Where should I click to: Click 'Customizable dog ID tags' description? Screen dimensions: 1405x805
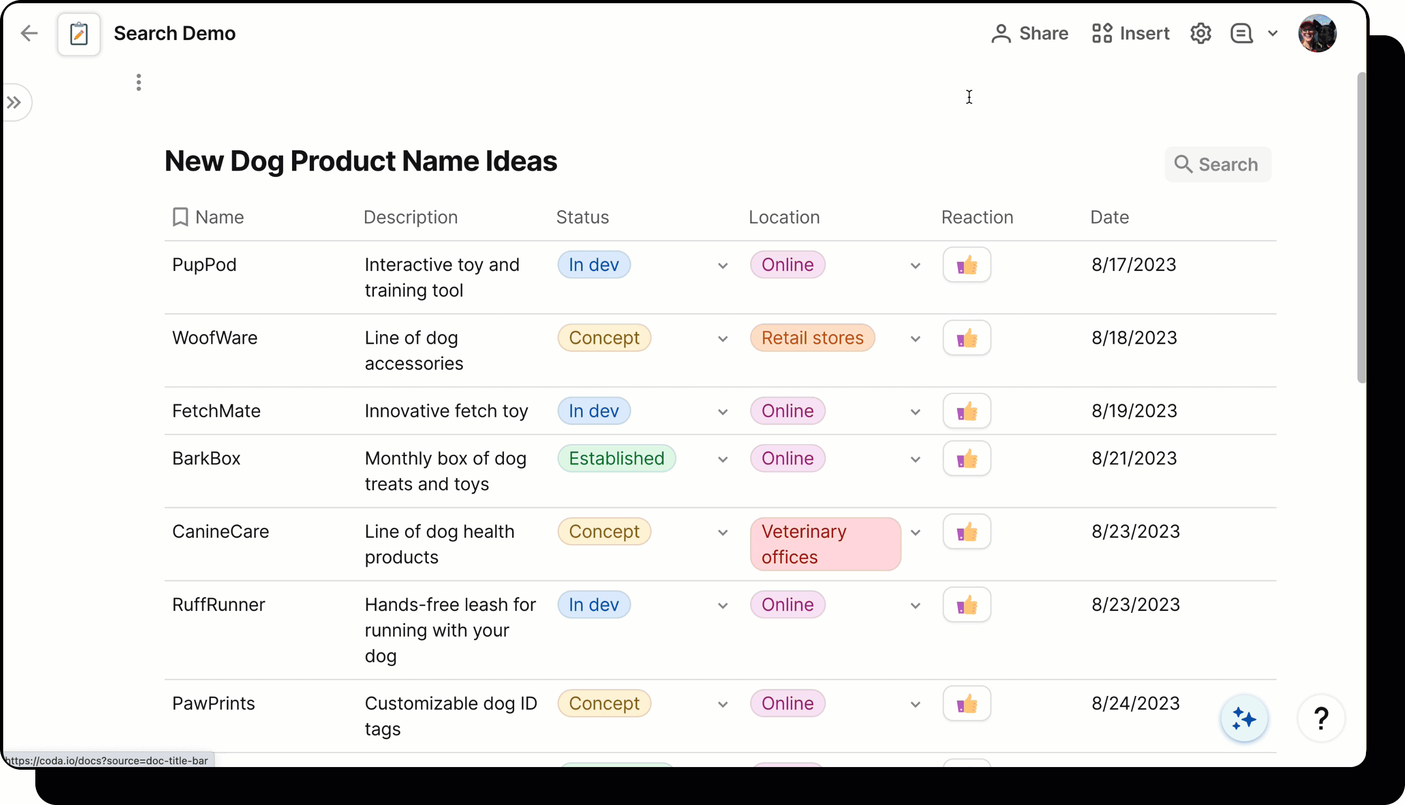[450, 716]
